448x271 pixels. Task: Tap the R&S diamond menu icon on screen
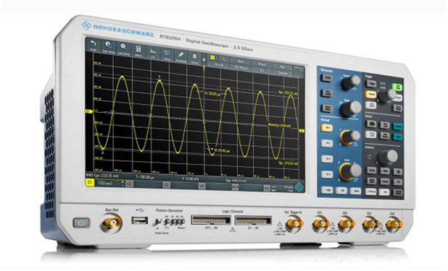299,187
